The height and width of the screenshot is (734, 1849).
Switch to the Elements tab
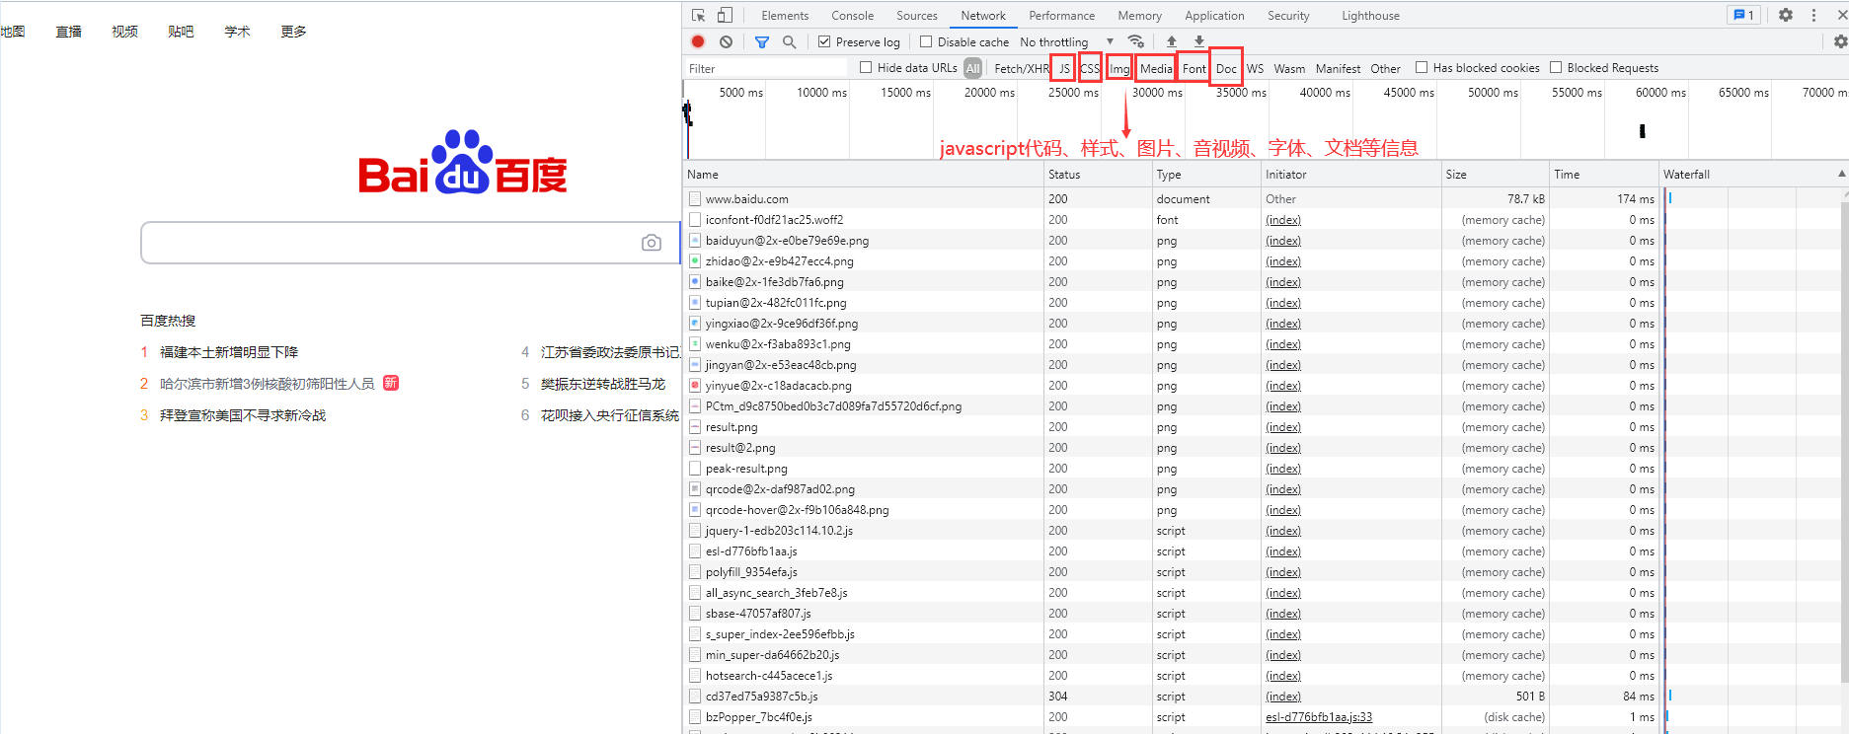(785, 16)
